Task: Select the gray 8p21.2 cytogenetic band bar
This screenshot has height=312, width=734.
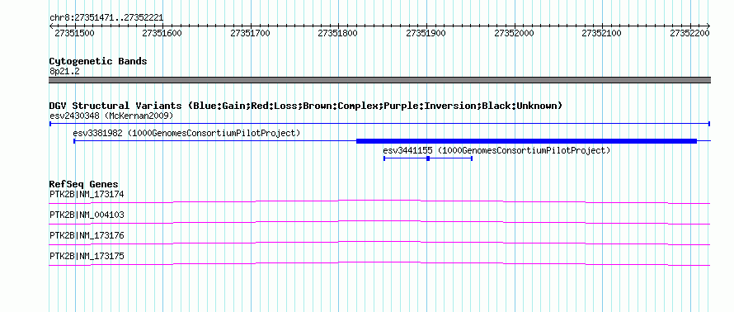Action: [379, 80]
